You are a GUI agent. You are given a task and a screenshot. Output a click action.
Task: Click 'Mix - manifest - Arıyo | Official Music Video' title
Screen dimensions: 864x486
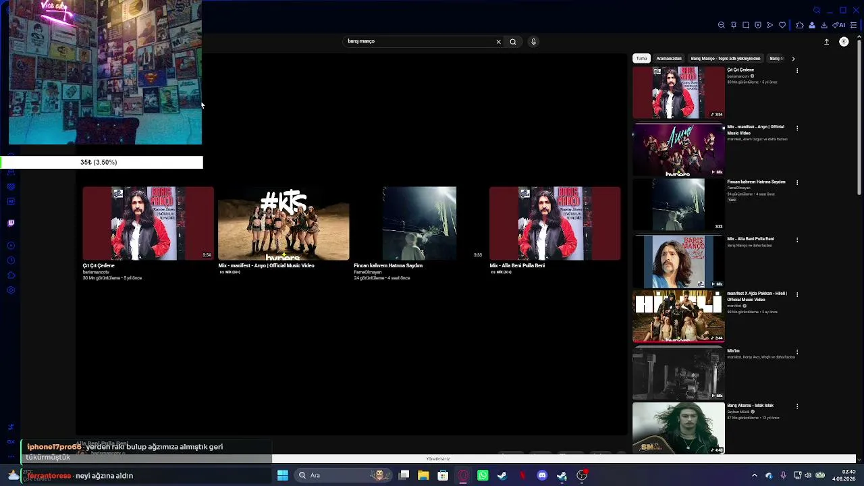266,266
